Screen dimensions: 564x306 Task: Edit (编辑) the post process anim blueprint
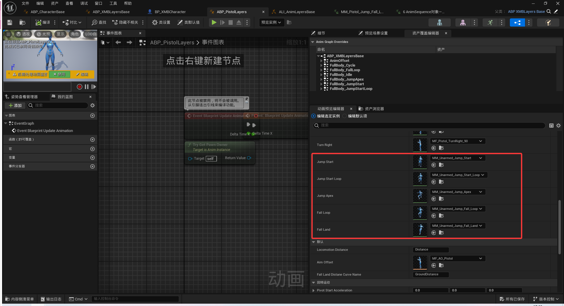point(82,74)
